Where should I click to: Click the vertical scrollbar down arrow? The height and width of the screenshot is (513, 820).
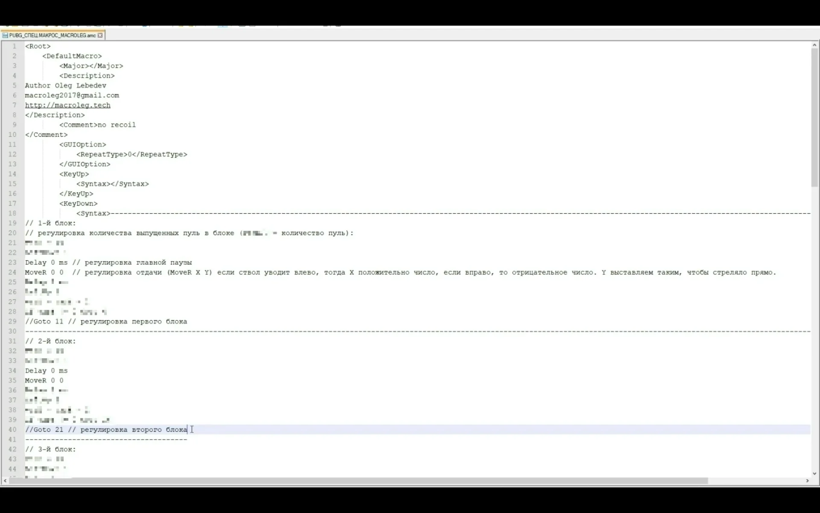tap(814, 473)
